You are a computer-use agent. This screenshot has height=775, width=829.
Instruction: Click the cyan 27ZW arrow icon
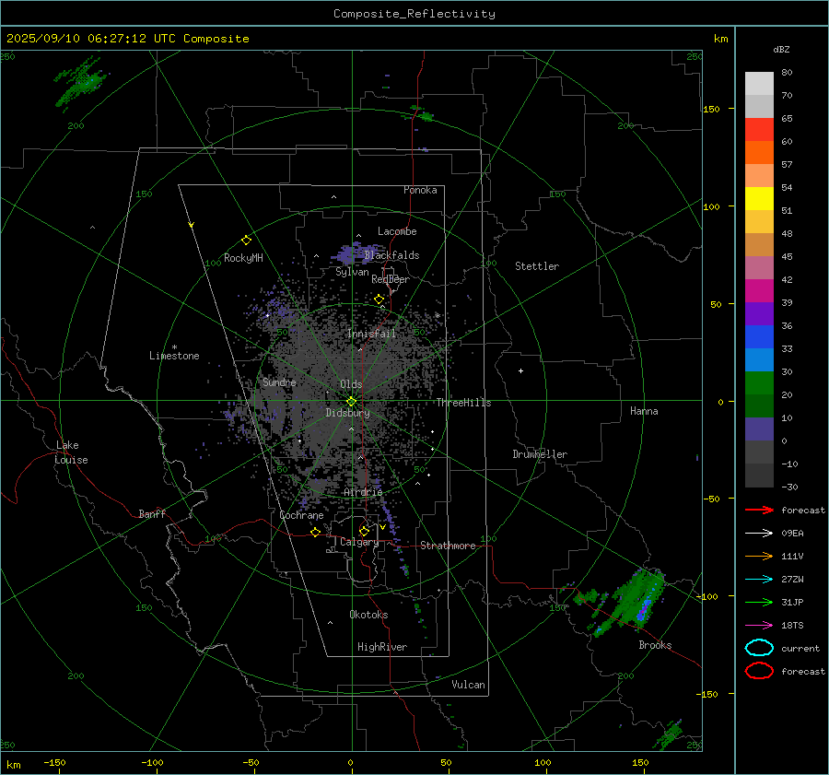click(x=759, y=580)
